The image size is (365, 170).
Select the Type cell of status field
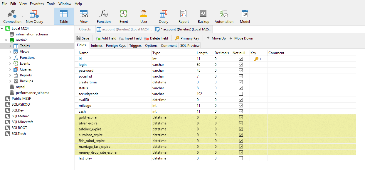(x=174, y=88)
